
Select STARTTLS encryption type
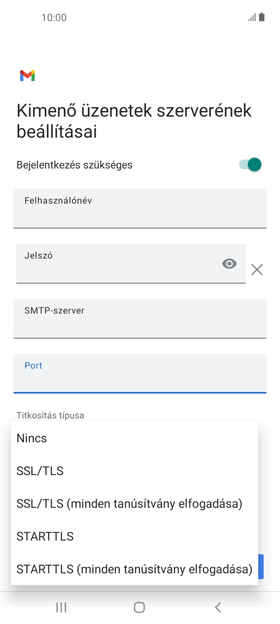pos(45,536)
